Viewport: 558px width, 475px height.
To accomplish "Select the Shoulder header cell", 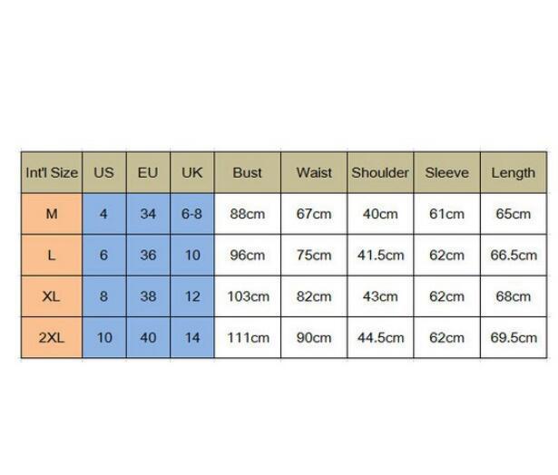I will pos(380,172).
